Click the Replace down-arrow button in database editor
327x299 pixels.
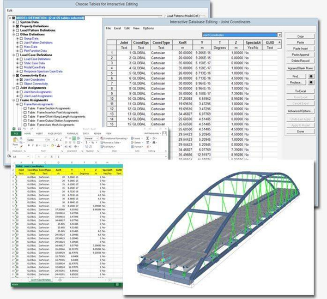[x=311, y=82]
